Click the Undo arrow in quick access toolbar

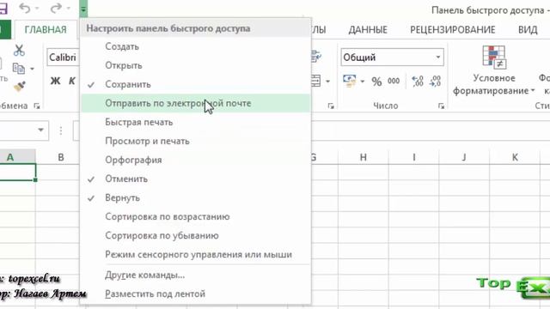25,8
